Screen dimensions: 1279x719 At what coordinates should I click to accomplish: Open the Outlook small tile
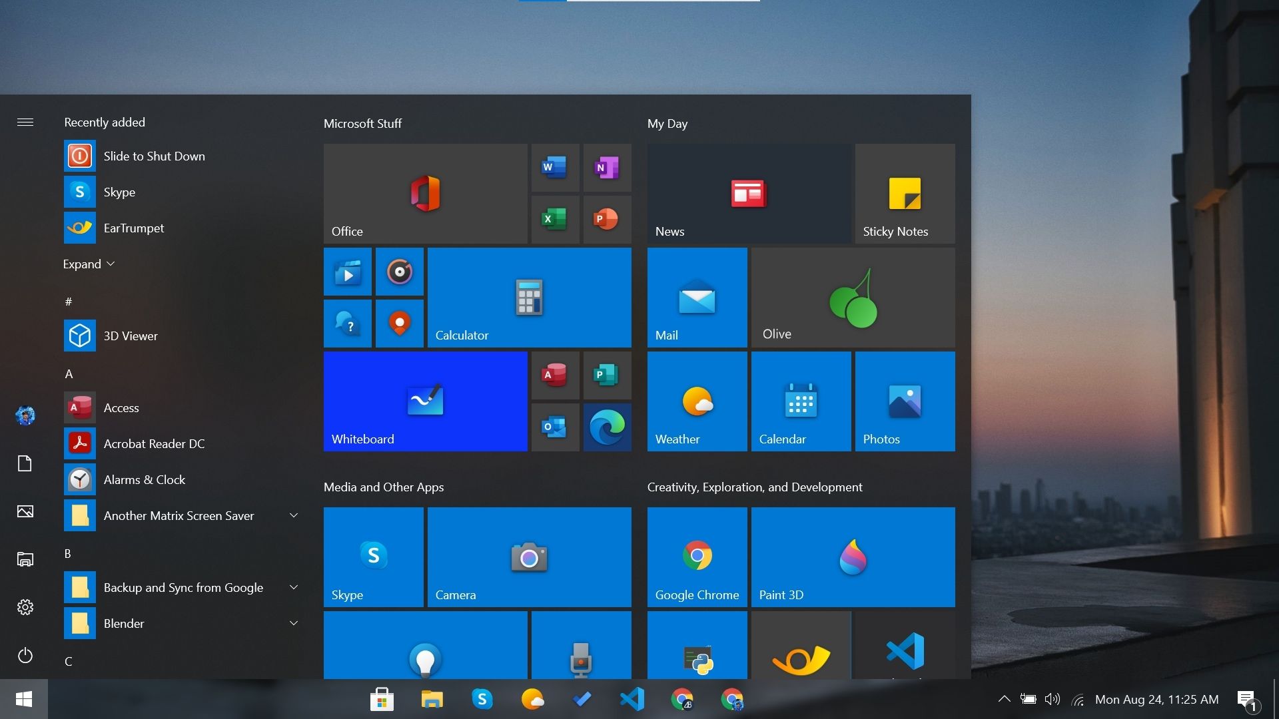click(x=555, y=427)
